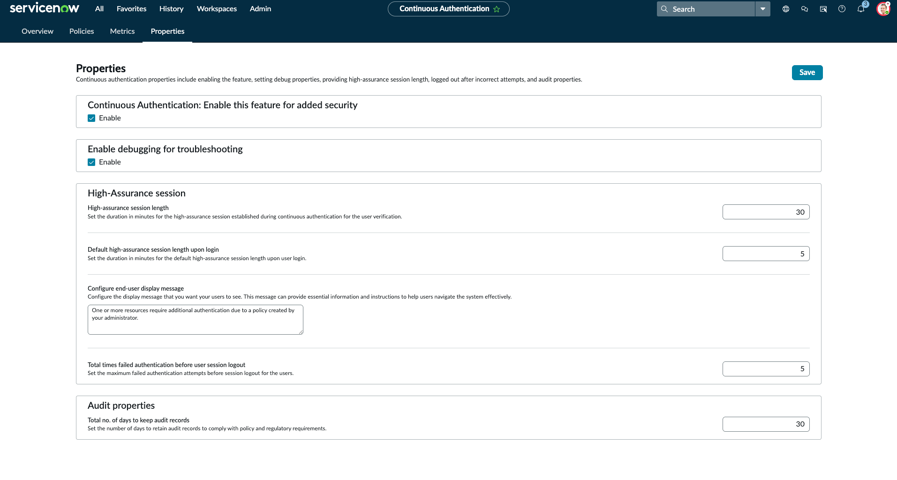Edit the high-assurance session length field
This screenshot has height=480, width=897.
point(766,212)
